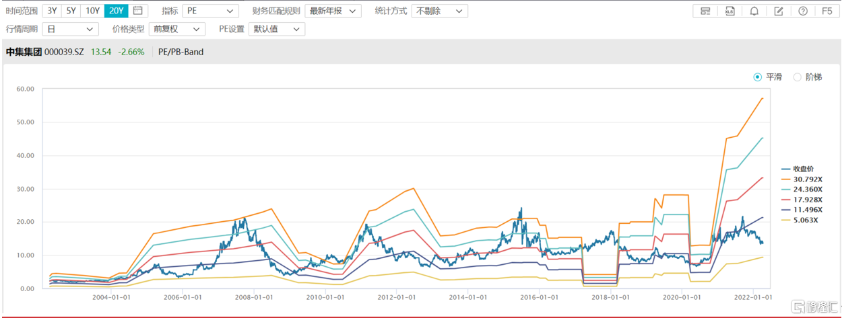Click the edit note pencil icon
Image resolution: width=842 pixels, height=318 pixels.
click(x=778, y=11)
